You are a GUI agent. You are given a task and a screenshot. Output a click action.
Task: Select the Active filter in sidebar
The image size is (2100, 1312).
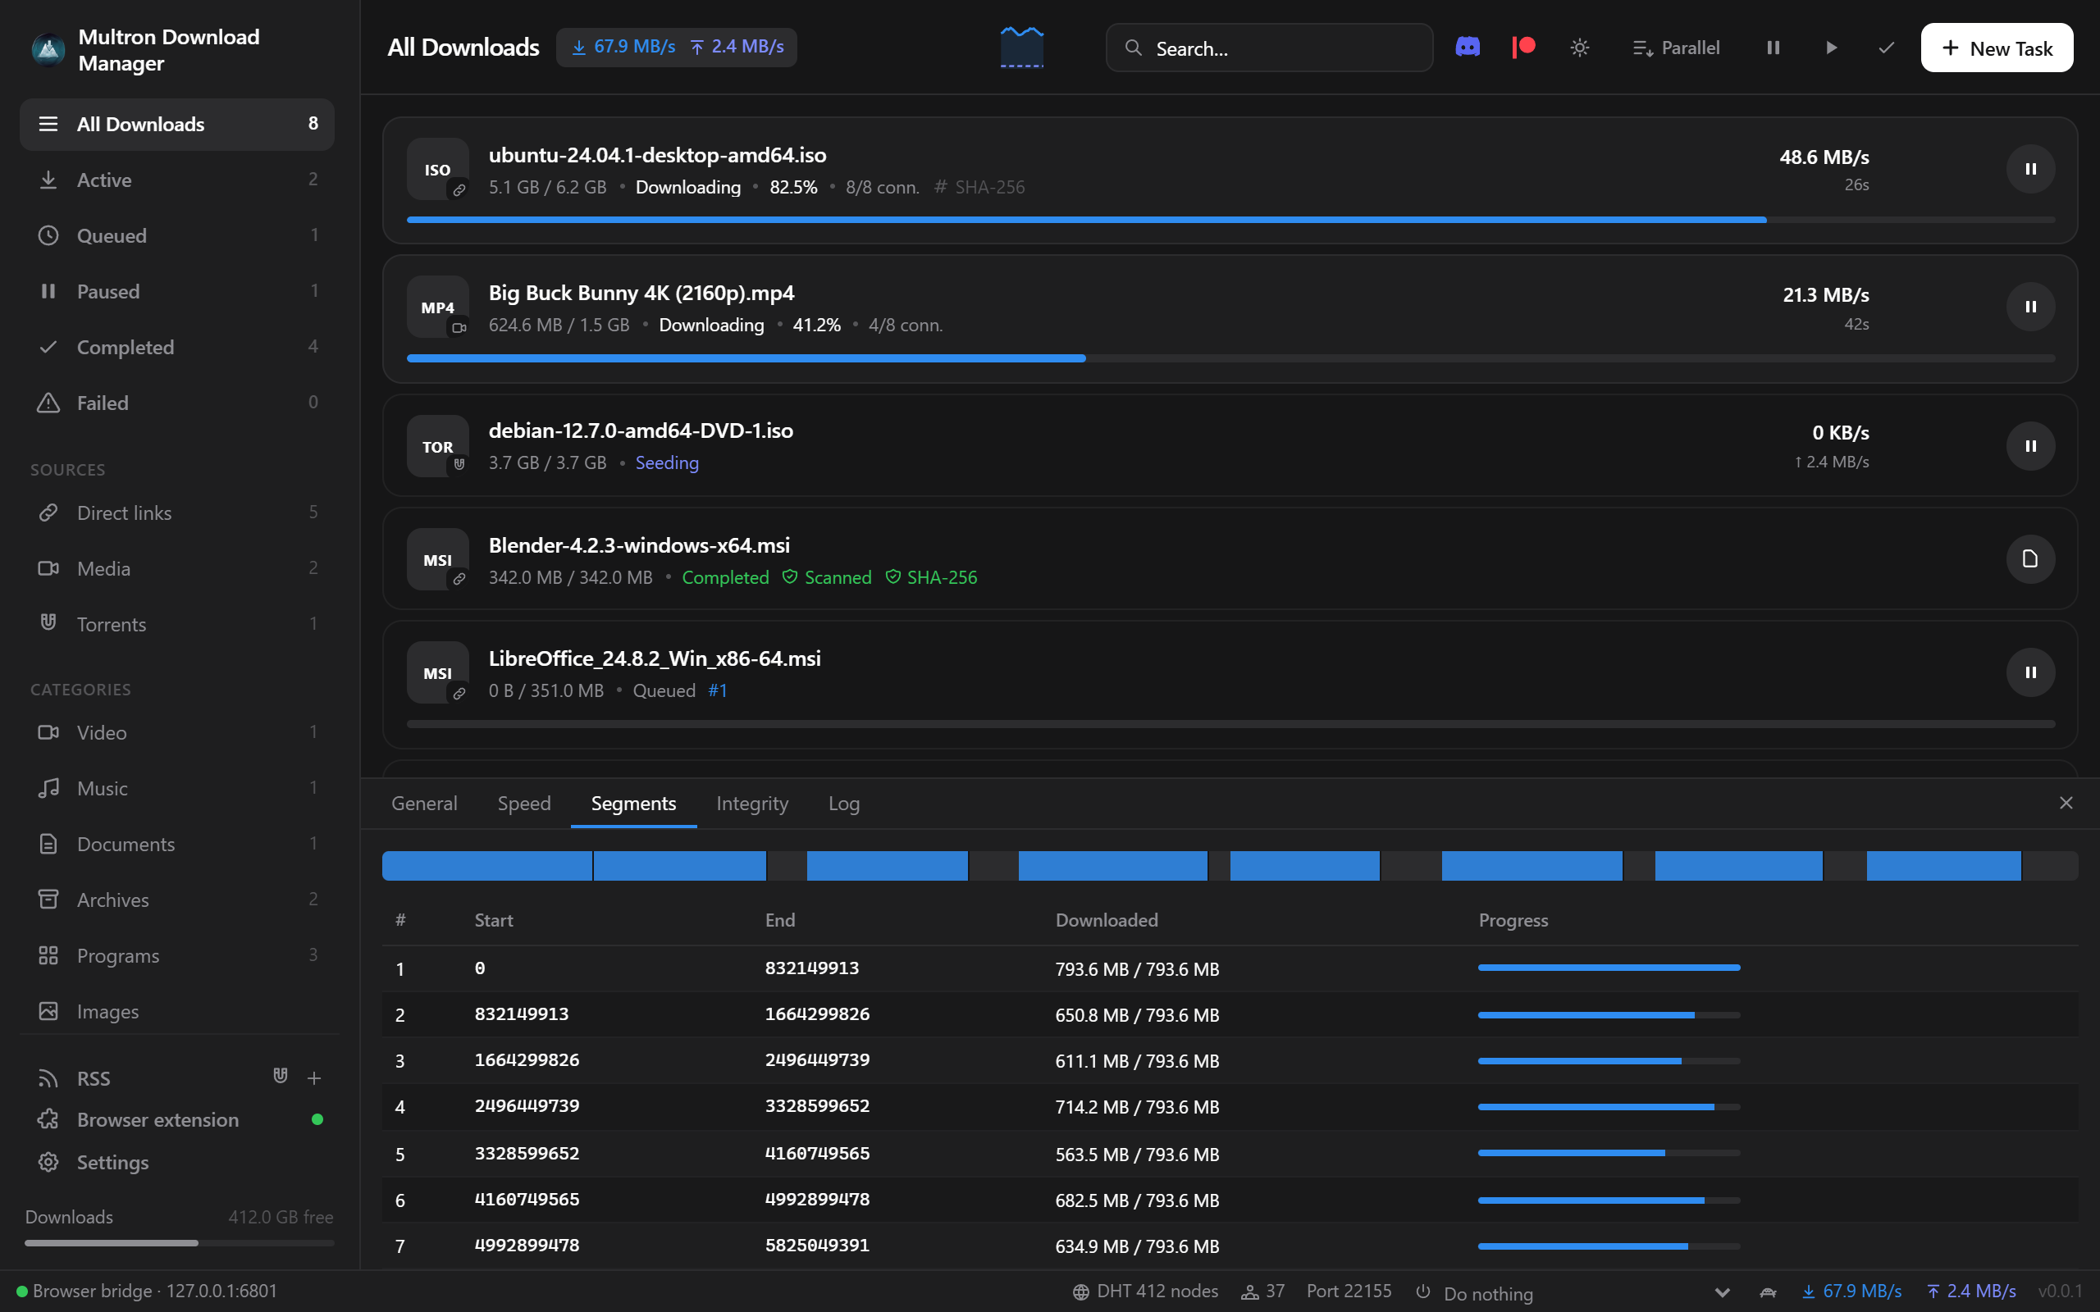coord(177,180)
